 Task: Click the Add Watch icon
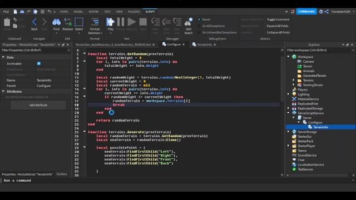coord(189,22)
